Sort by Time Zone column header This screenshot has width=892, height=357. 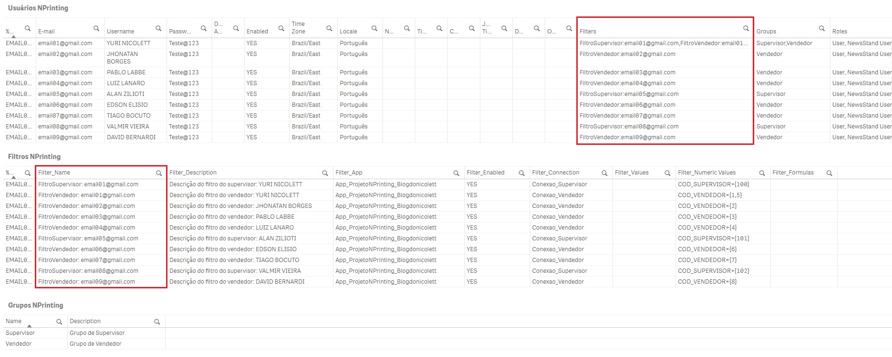click(298, 28)
